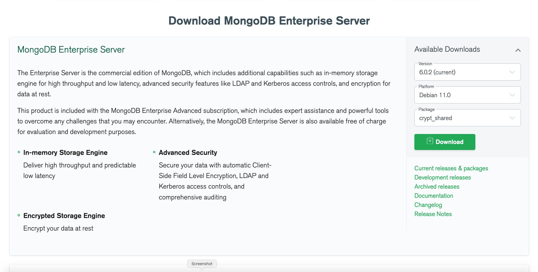
Task: Collapse the Available Downloads panel chevron
Action: [x=518, y=50]
